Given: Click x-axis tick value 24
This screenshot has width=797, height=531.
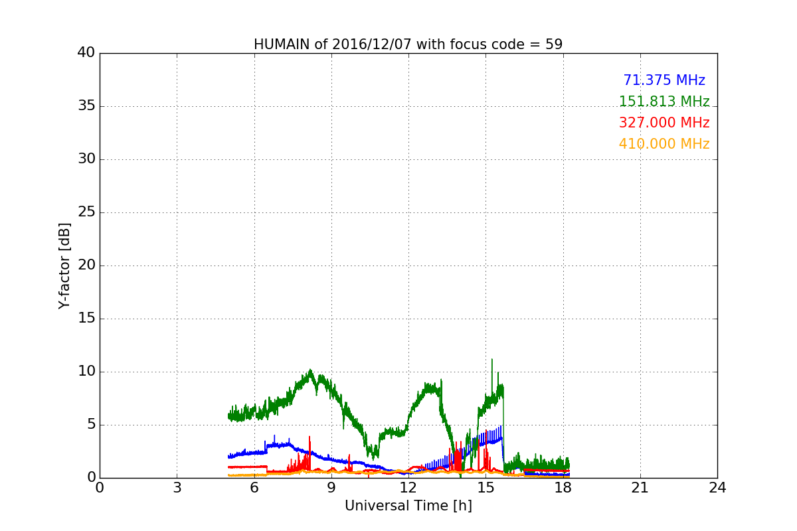Looking at the screenshot, I should (717, 488).
